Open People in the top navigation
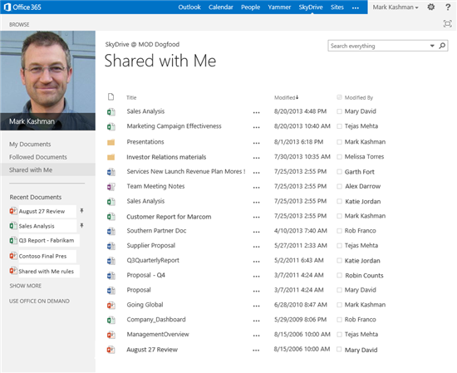This screenshot has height=373, width=457. coord(250,7)
